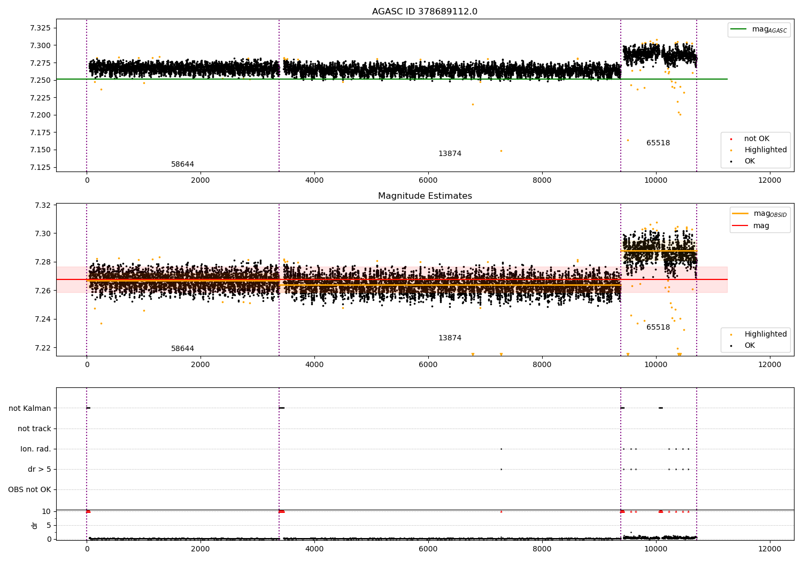Click 'Highlighted' in the Magnitude Estimates legend

click(759, 334)
